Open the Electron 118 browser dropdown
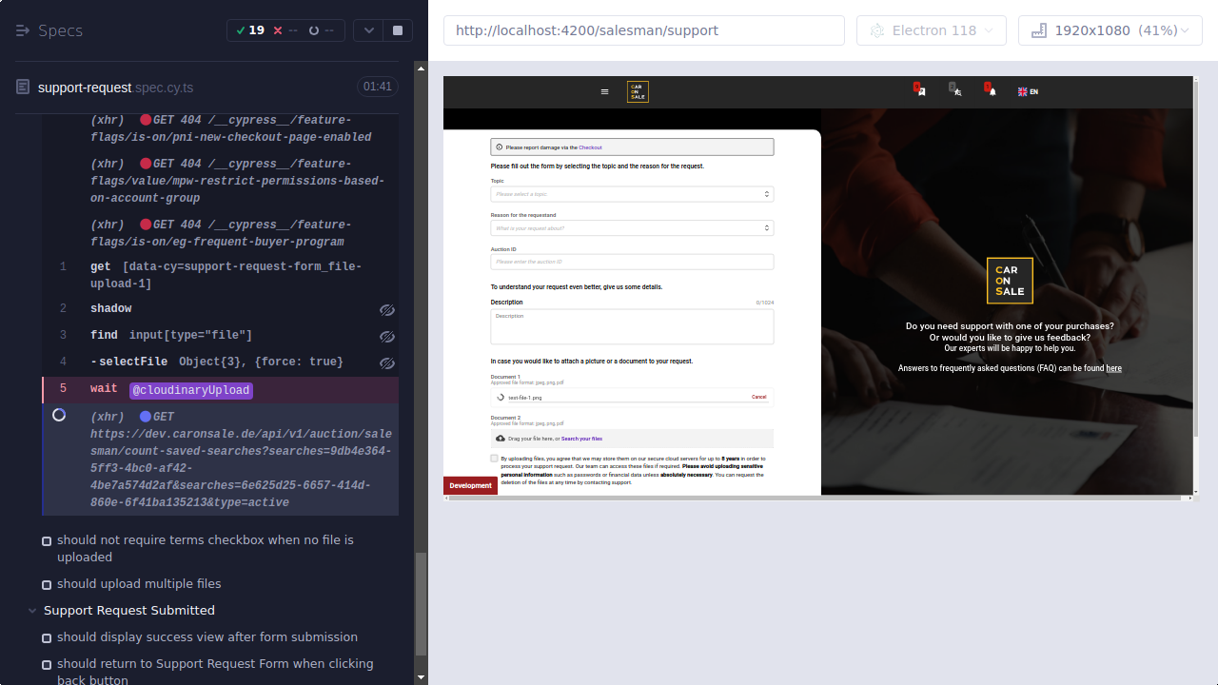This screenshot has height=685, width=1218. point(931,29)
